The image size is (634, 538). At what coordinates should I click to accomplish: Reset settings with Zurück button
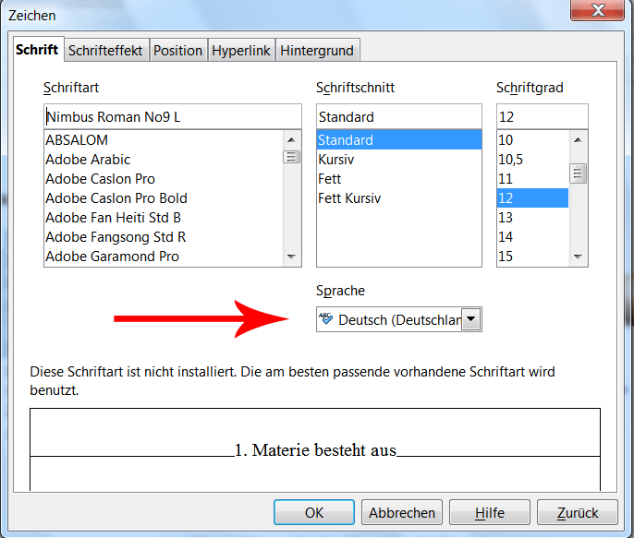point(578,513)
